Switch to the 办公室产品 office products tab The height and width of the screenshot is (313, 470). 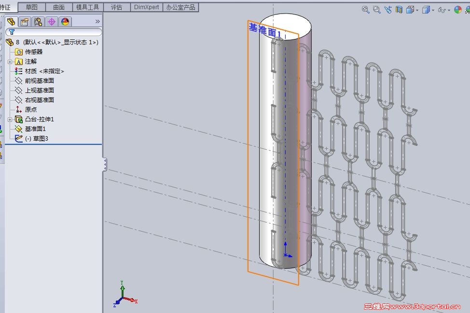181,7
